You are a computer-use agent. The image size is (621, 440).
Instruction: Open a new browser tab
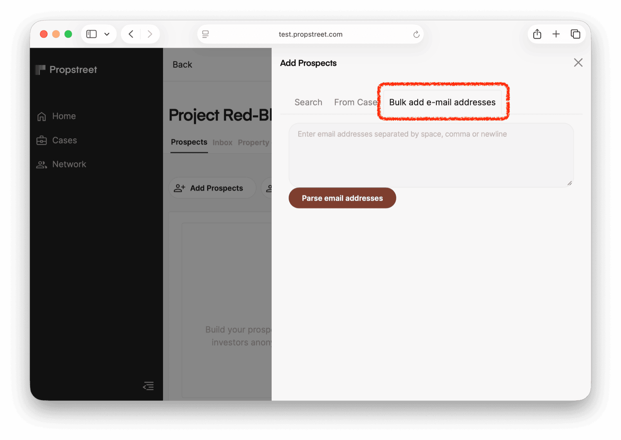click(556, 34)
